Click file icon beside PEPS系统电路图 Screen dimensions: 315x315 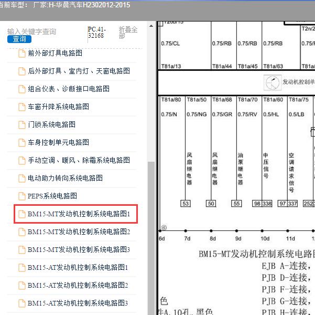(x=22, y=196)
